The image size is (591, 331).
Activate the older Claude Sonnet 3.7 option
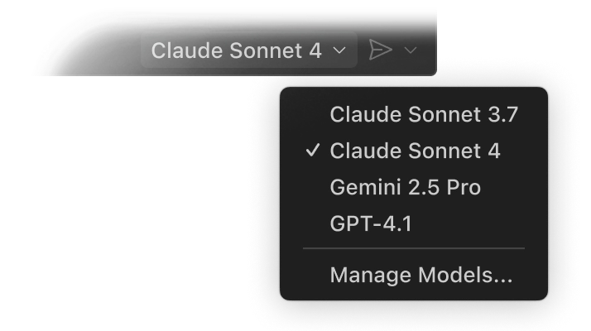click(424, 115)
